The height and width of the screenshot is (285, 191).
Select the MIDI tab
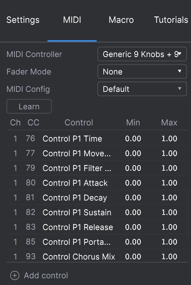(x=72, y=20)
